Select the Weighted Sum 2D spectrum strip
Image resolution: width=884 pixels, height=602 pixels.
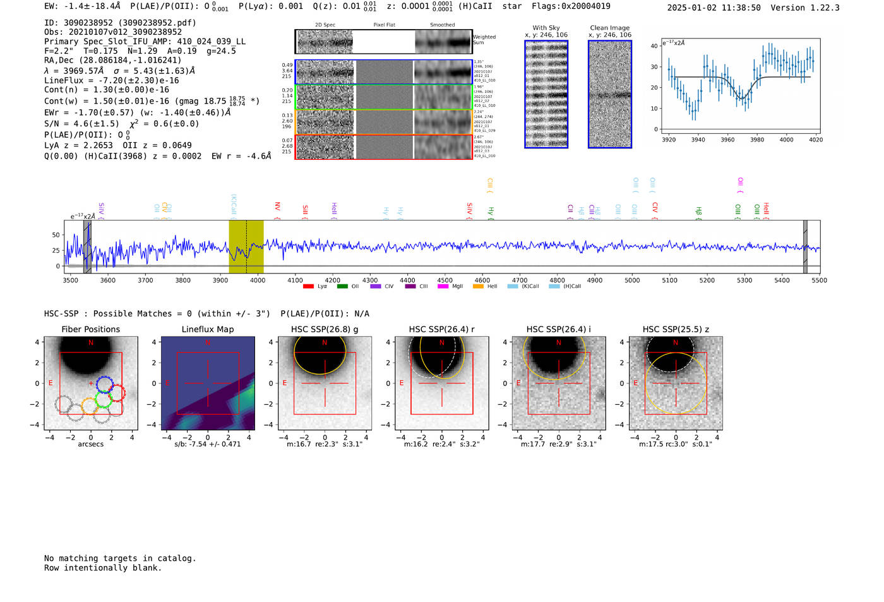point(383,42)
